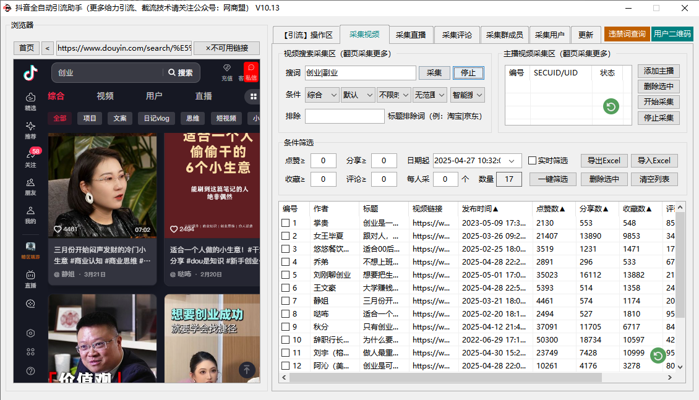Switch to the 采集直播 tab
Image resolution: width=699 pixels, height=400 pixels.
[x=411, y=35]
